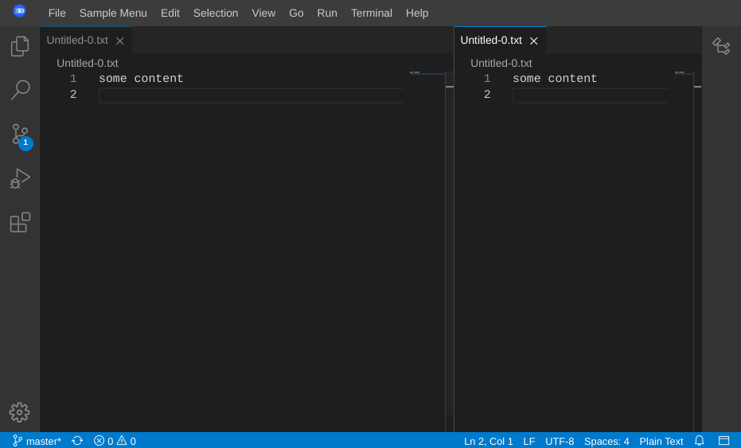Image resolution: width=741 pixels, height=448 pixels.
Task: Synchronize changes icon in status bar
Action: click(77, 441)
